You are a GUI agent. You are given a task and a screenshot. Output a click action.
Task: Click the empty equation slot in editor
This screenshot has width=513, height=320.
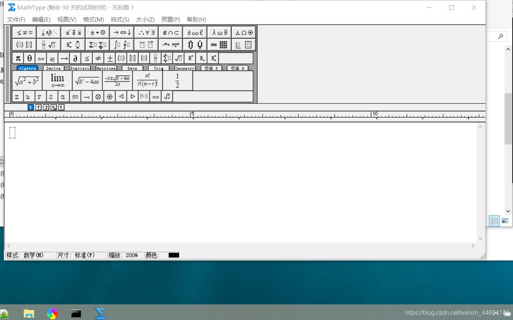pos(12,133)
